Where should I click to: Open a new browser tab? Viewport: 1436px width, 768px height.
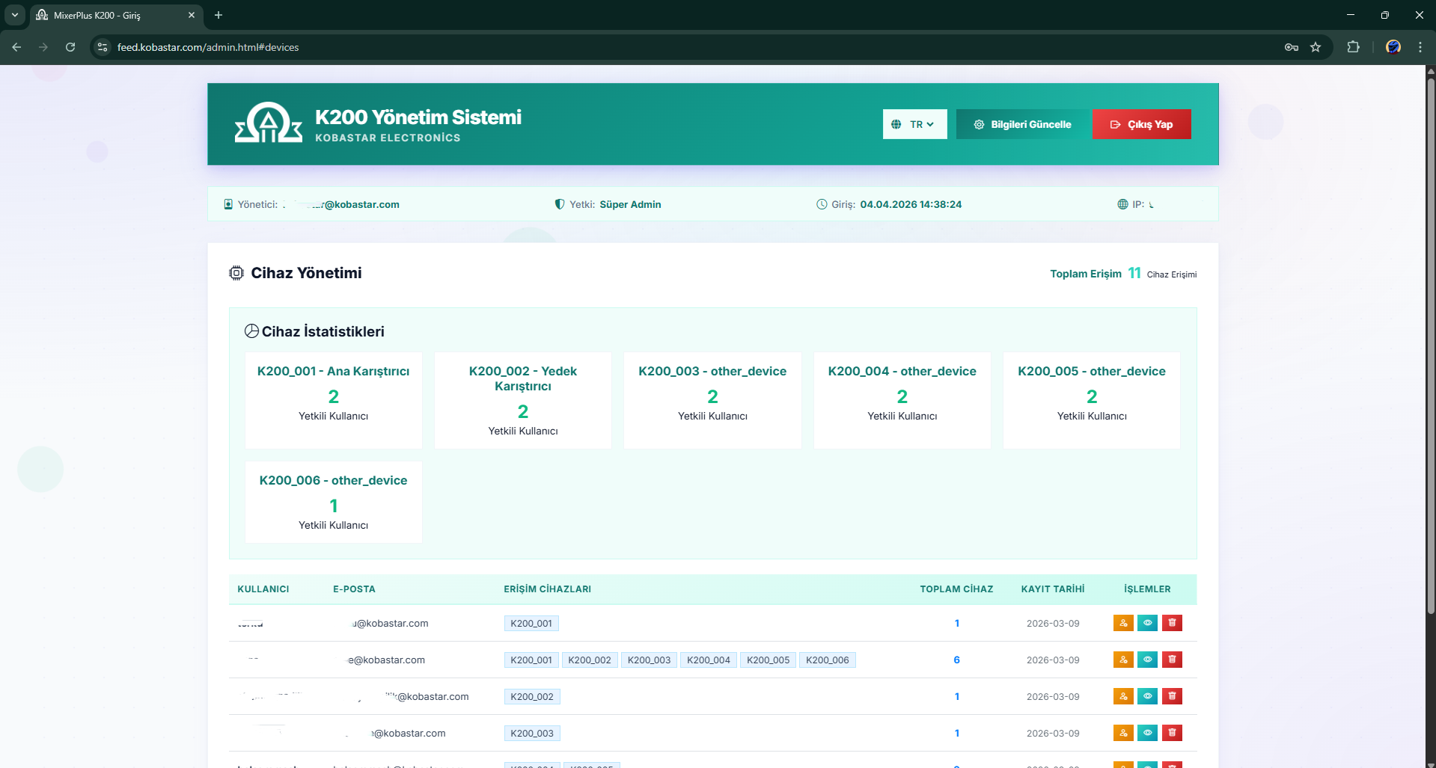219,15
